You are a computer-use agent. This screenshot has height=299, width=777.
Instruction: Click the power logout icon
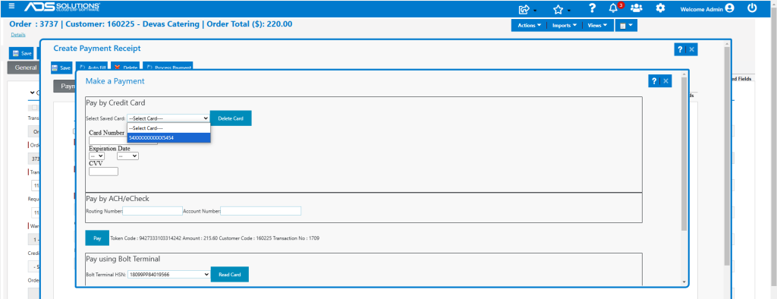[752, 8]
